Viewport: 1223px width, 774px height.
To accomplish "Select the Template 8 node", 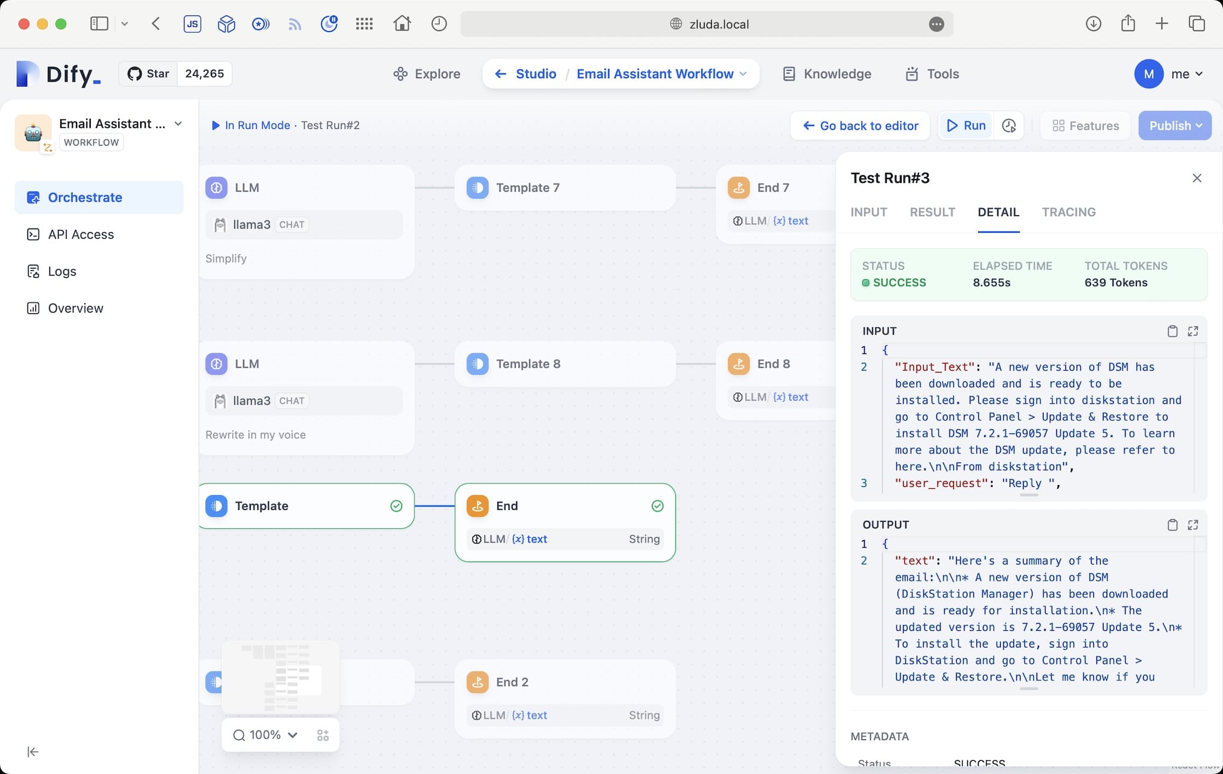I will 565,364.
